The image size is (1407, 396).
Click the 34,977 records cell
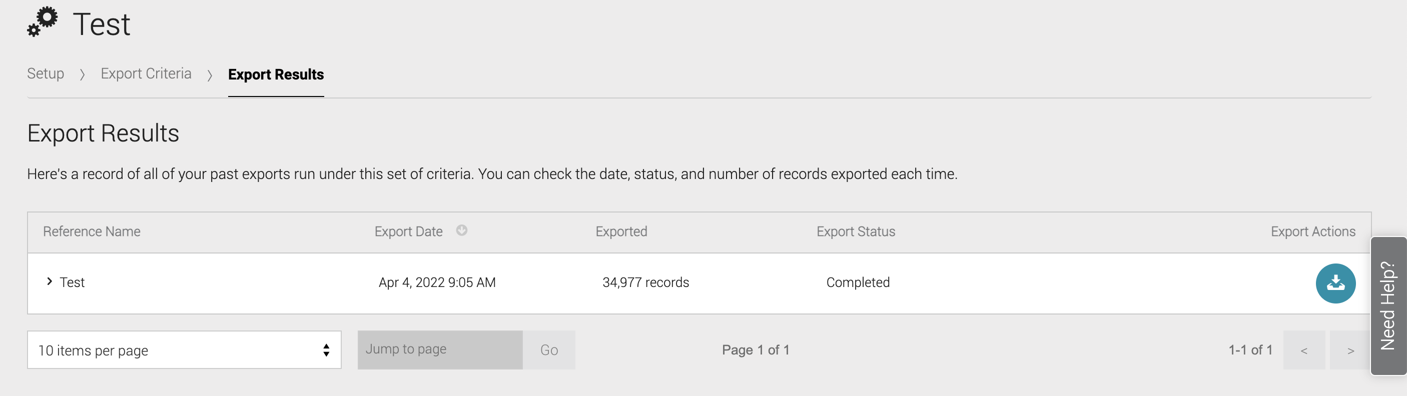pyautogui.click(x=645, y=282)
